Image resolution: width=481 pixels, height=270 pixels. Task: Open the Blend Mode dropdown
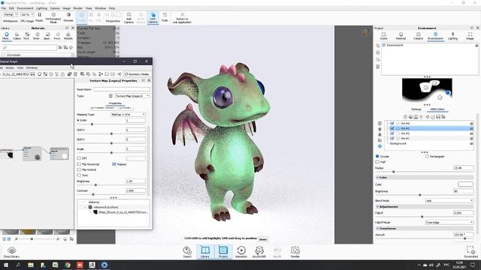click(449, 200)
